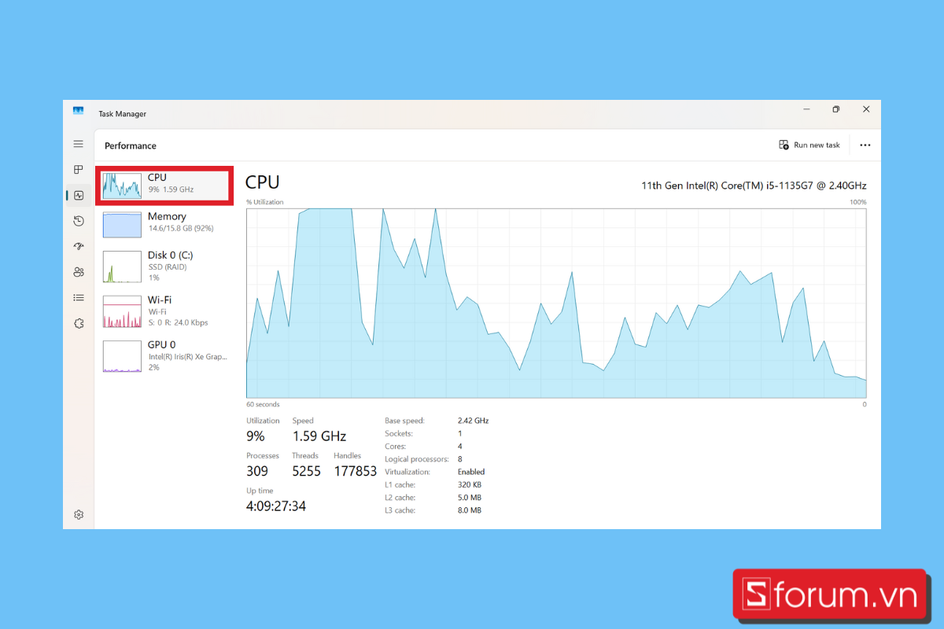Image resolution: width=944 pixels, height=629 pixels.
Task: Select the CPU performance entry
Action: coord(164,186)
